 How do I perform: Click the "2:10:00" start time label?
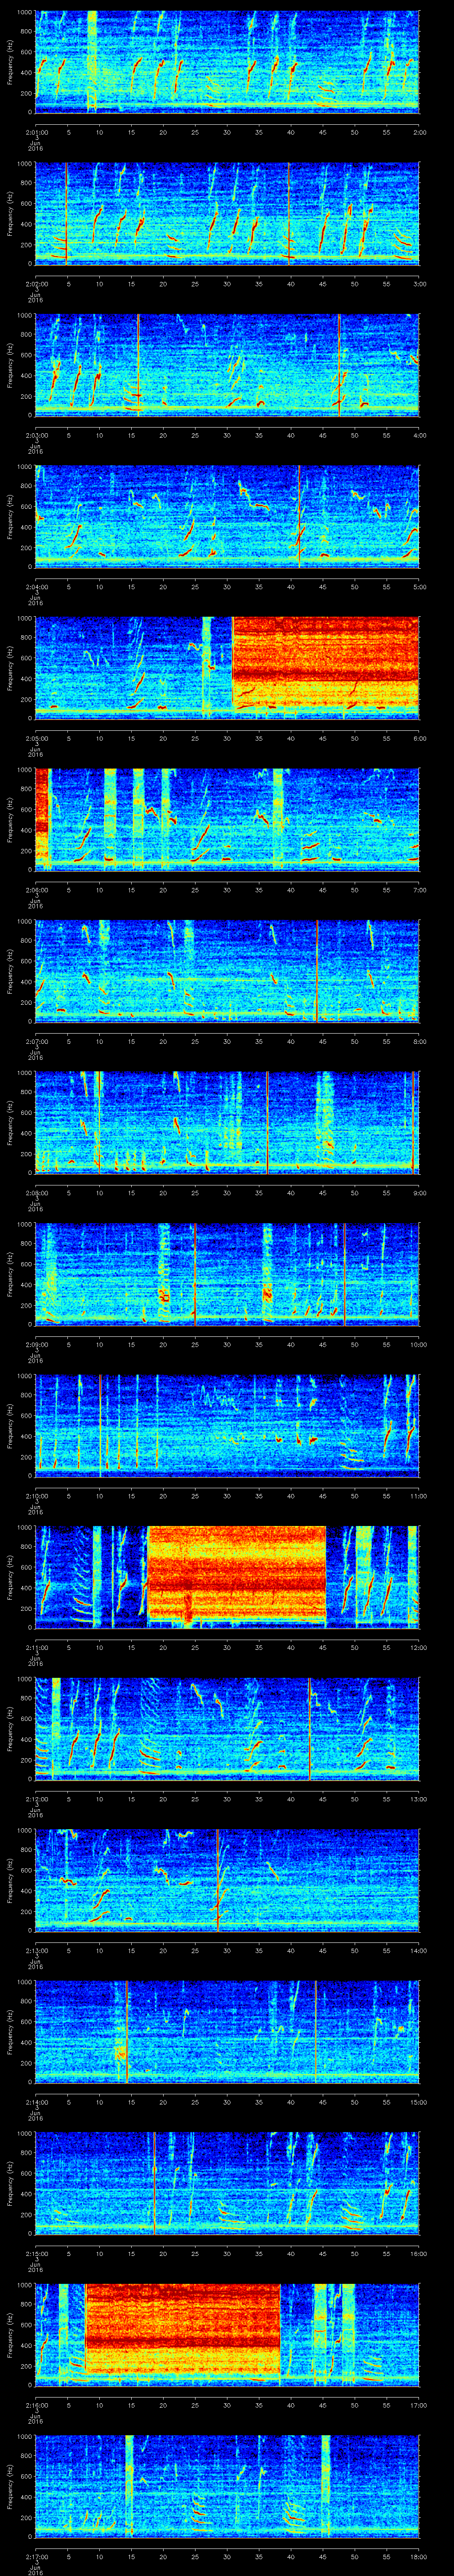pos(37,1495)
